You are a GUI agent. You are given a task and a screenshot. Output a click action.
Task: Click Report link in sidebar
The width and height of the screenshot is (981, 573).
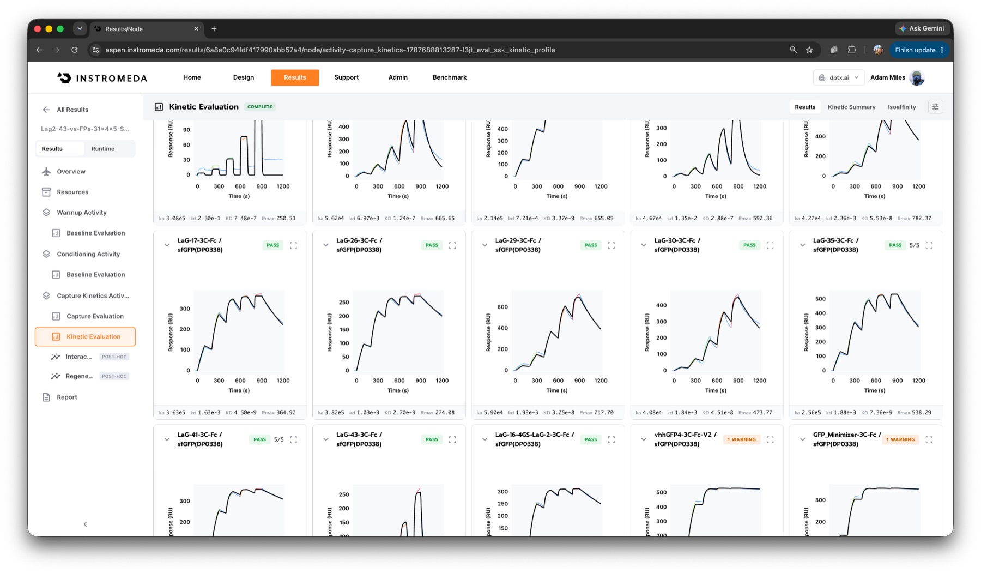coord(67,397)
